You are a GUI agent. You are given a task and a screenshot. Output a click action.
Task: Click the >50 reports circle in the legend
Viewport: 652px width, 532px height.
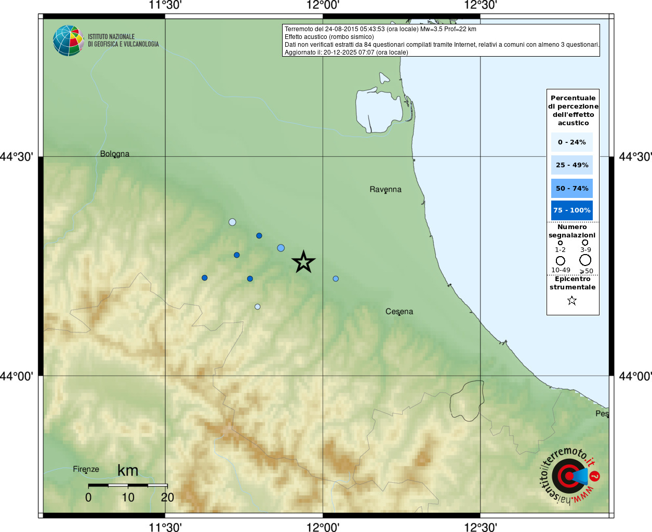pos(586,260)
